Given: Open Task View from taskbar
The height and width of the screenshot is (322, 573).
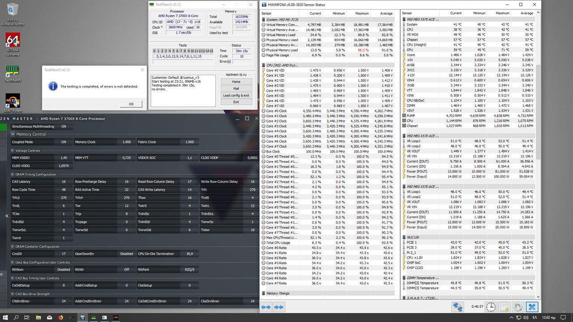Looking at the screenshot, I should pyautogui.click(x=27, y=318).
